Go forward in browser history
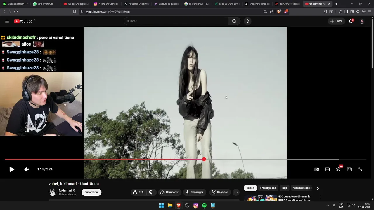This screenshot has width=374, height=210. tap(10, 12)
